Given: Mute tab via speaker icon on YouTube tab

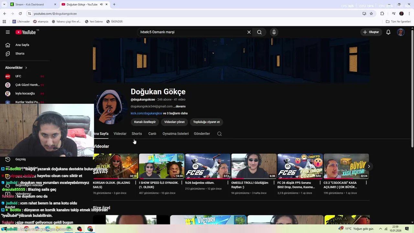Looking at the screenshot, I should point(101,5).
